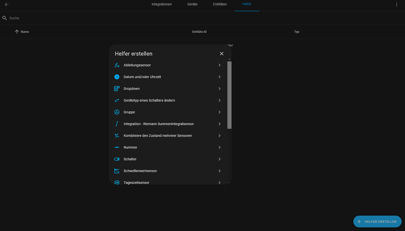
Task: Click the Schalter toggle icon
Action: [117, 159]
